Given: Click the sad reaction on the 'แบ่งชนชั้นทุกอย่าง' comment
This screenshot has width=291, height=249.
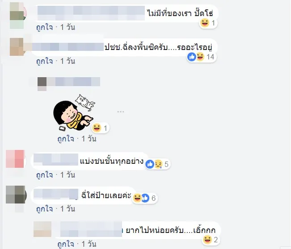Looking at the screenshot, I should 158,164.
